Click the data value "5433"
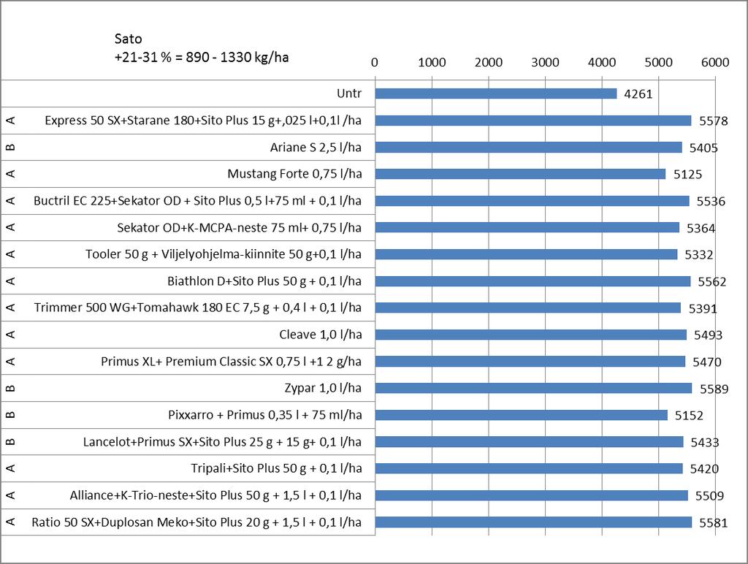Image resolution: width=748 pixels, height=564 pixels. click(705, 443)
